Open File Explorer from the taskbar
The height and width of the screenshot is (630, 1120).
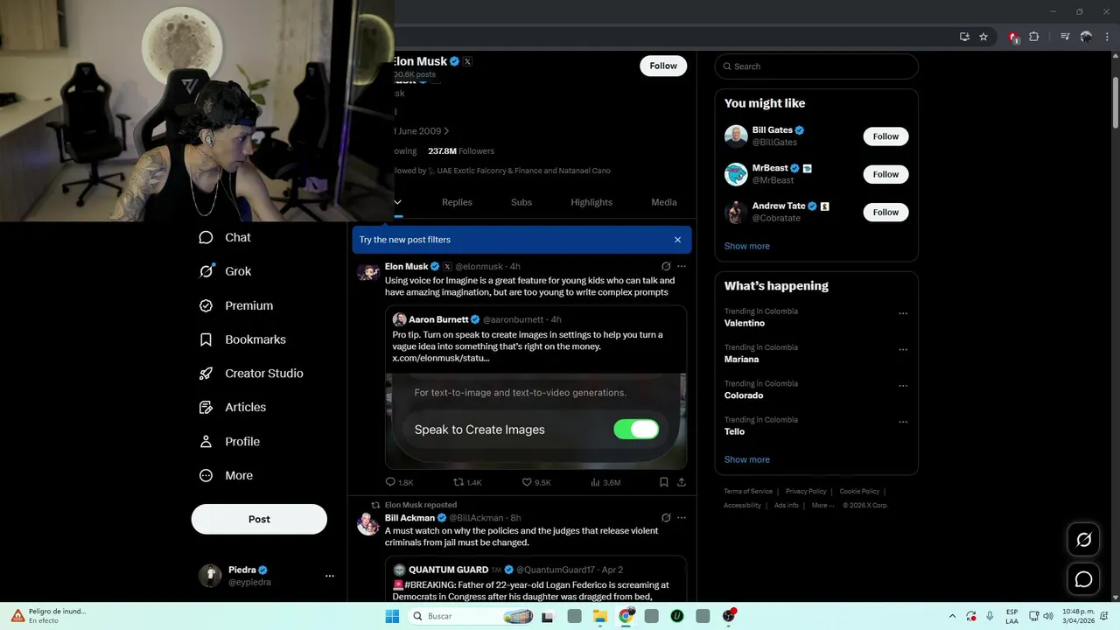click(x=600, y=616)
